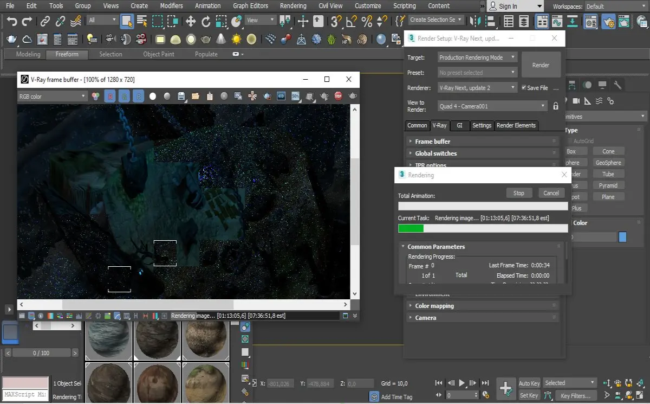The width and height of the screenshot is (650, 404).
Task: Click the Track Mouse While Rendering icon
Action: pos(253,96)
